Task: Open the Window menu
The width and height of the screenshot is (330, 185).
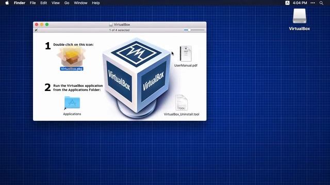Action: (80, 3)
